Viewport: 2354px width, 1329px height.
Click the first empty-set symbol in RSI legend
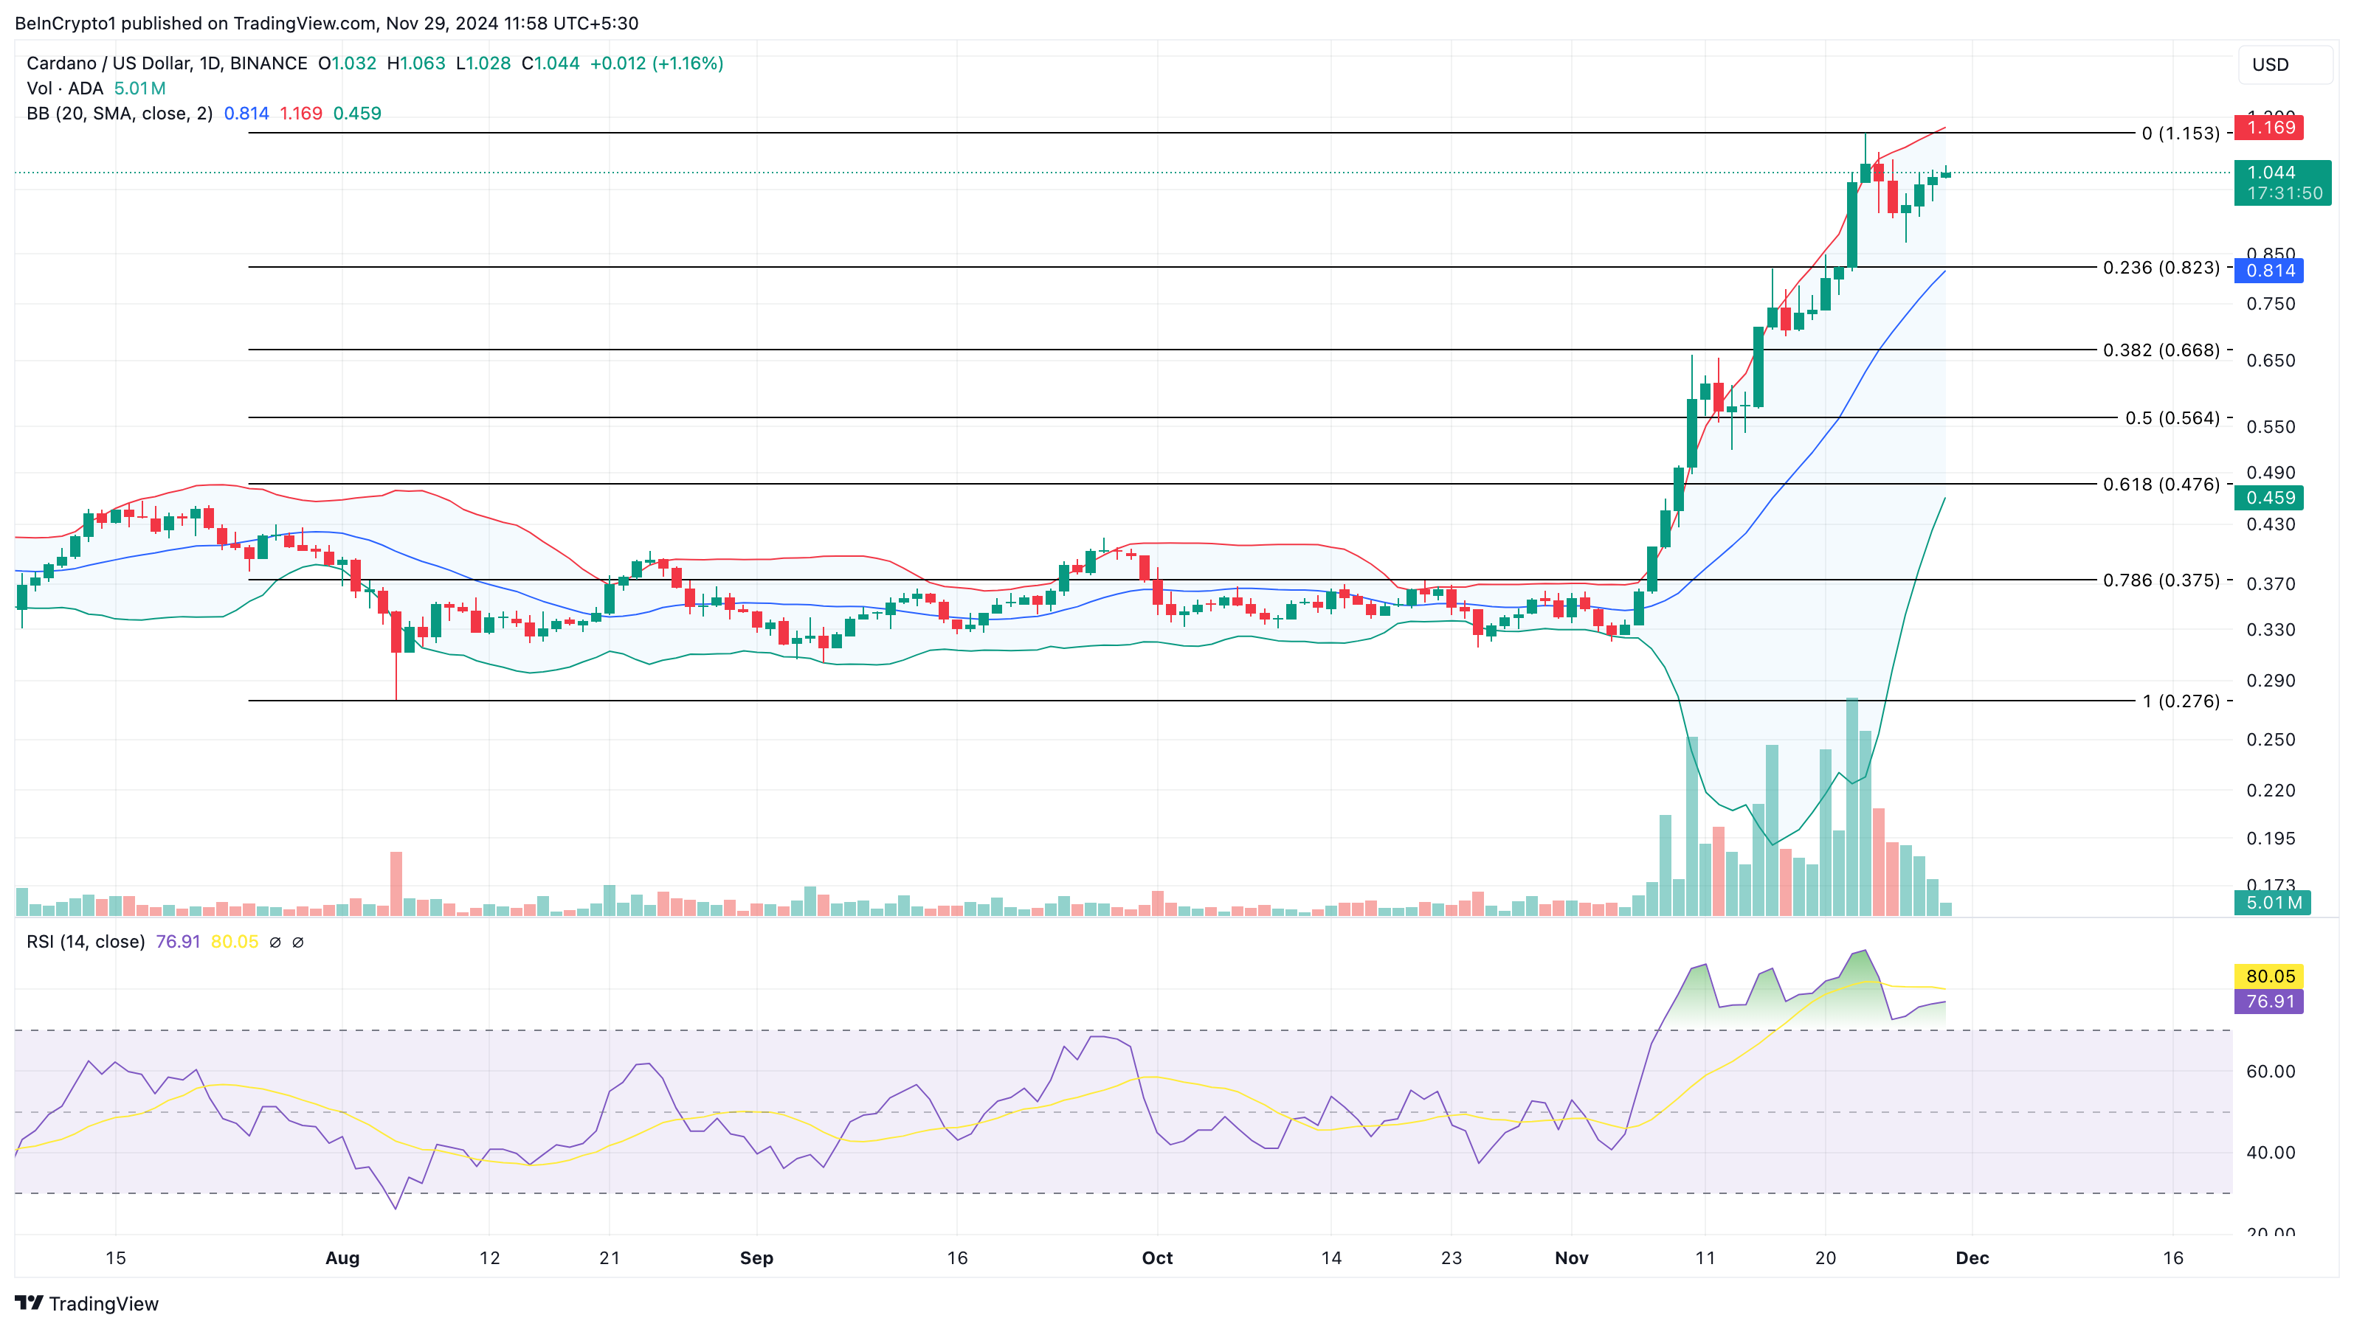(275, 942)
